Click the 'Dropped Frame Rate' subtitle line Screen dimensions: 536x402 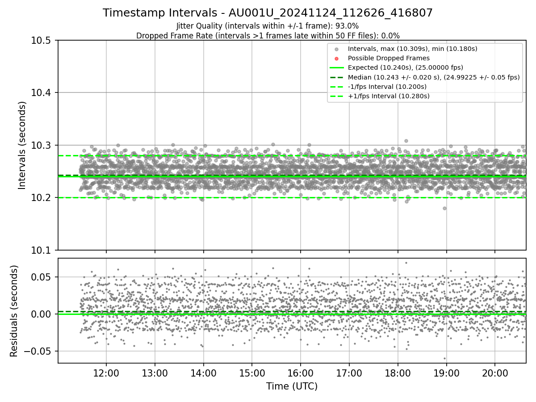[268, 35]
